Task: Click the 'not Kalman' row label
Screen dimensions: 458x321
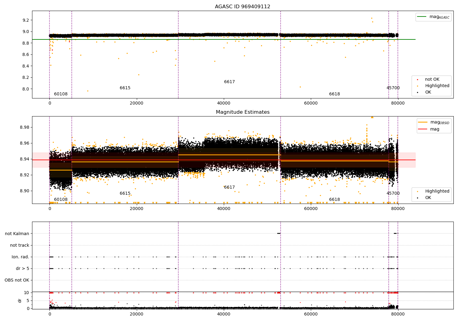Action: (x=17, y=234)
